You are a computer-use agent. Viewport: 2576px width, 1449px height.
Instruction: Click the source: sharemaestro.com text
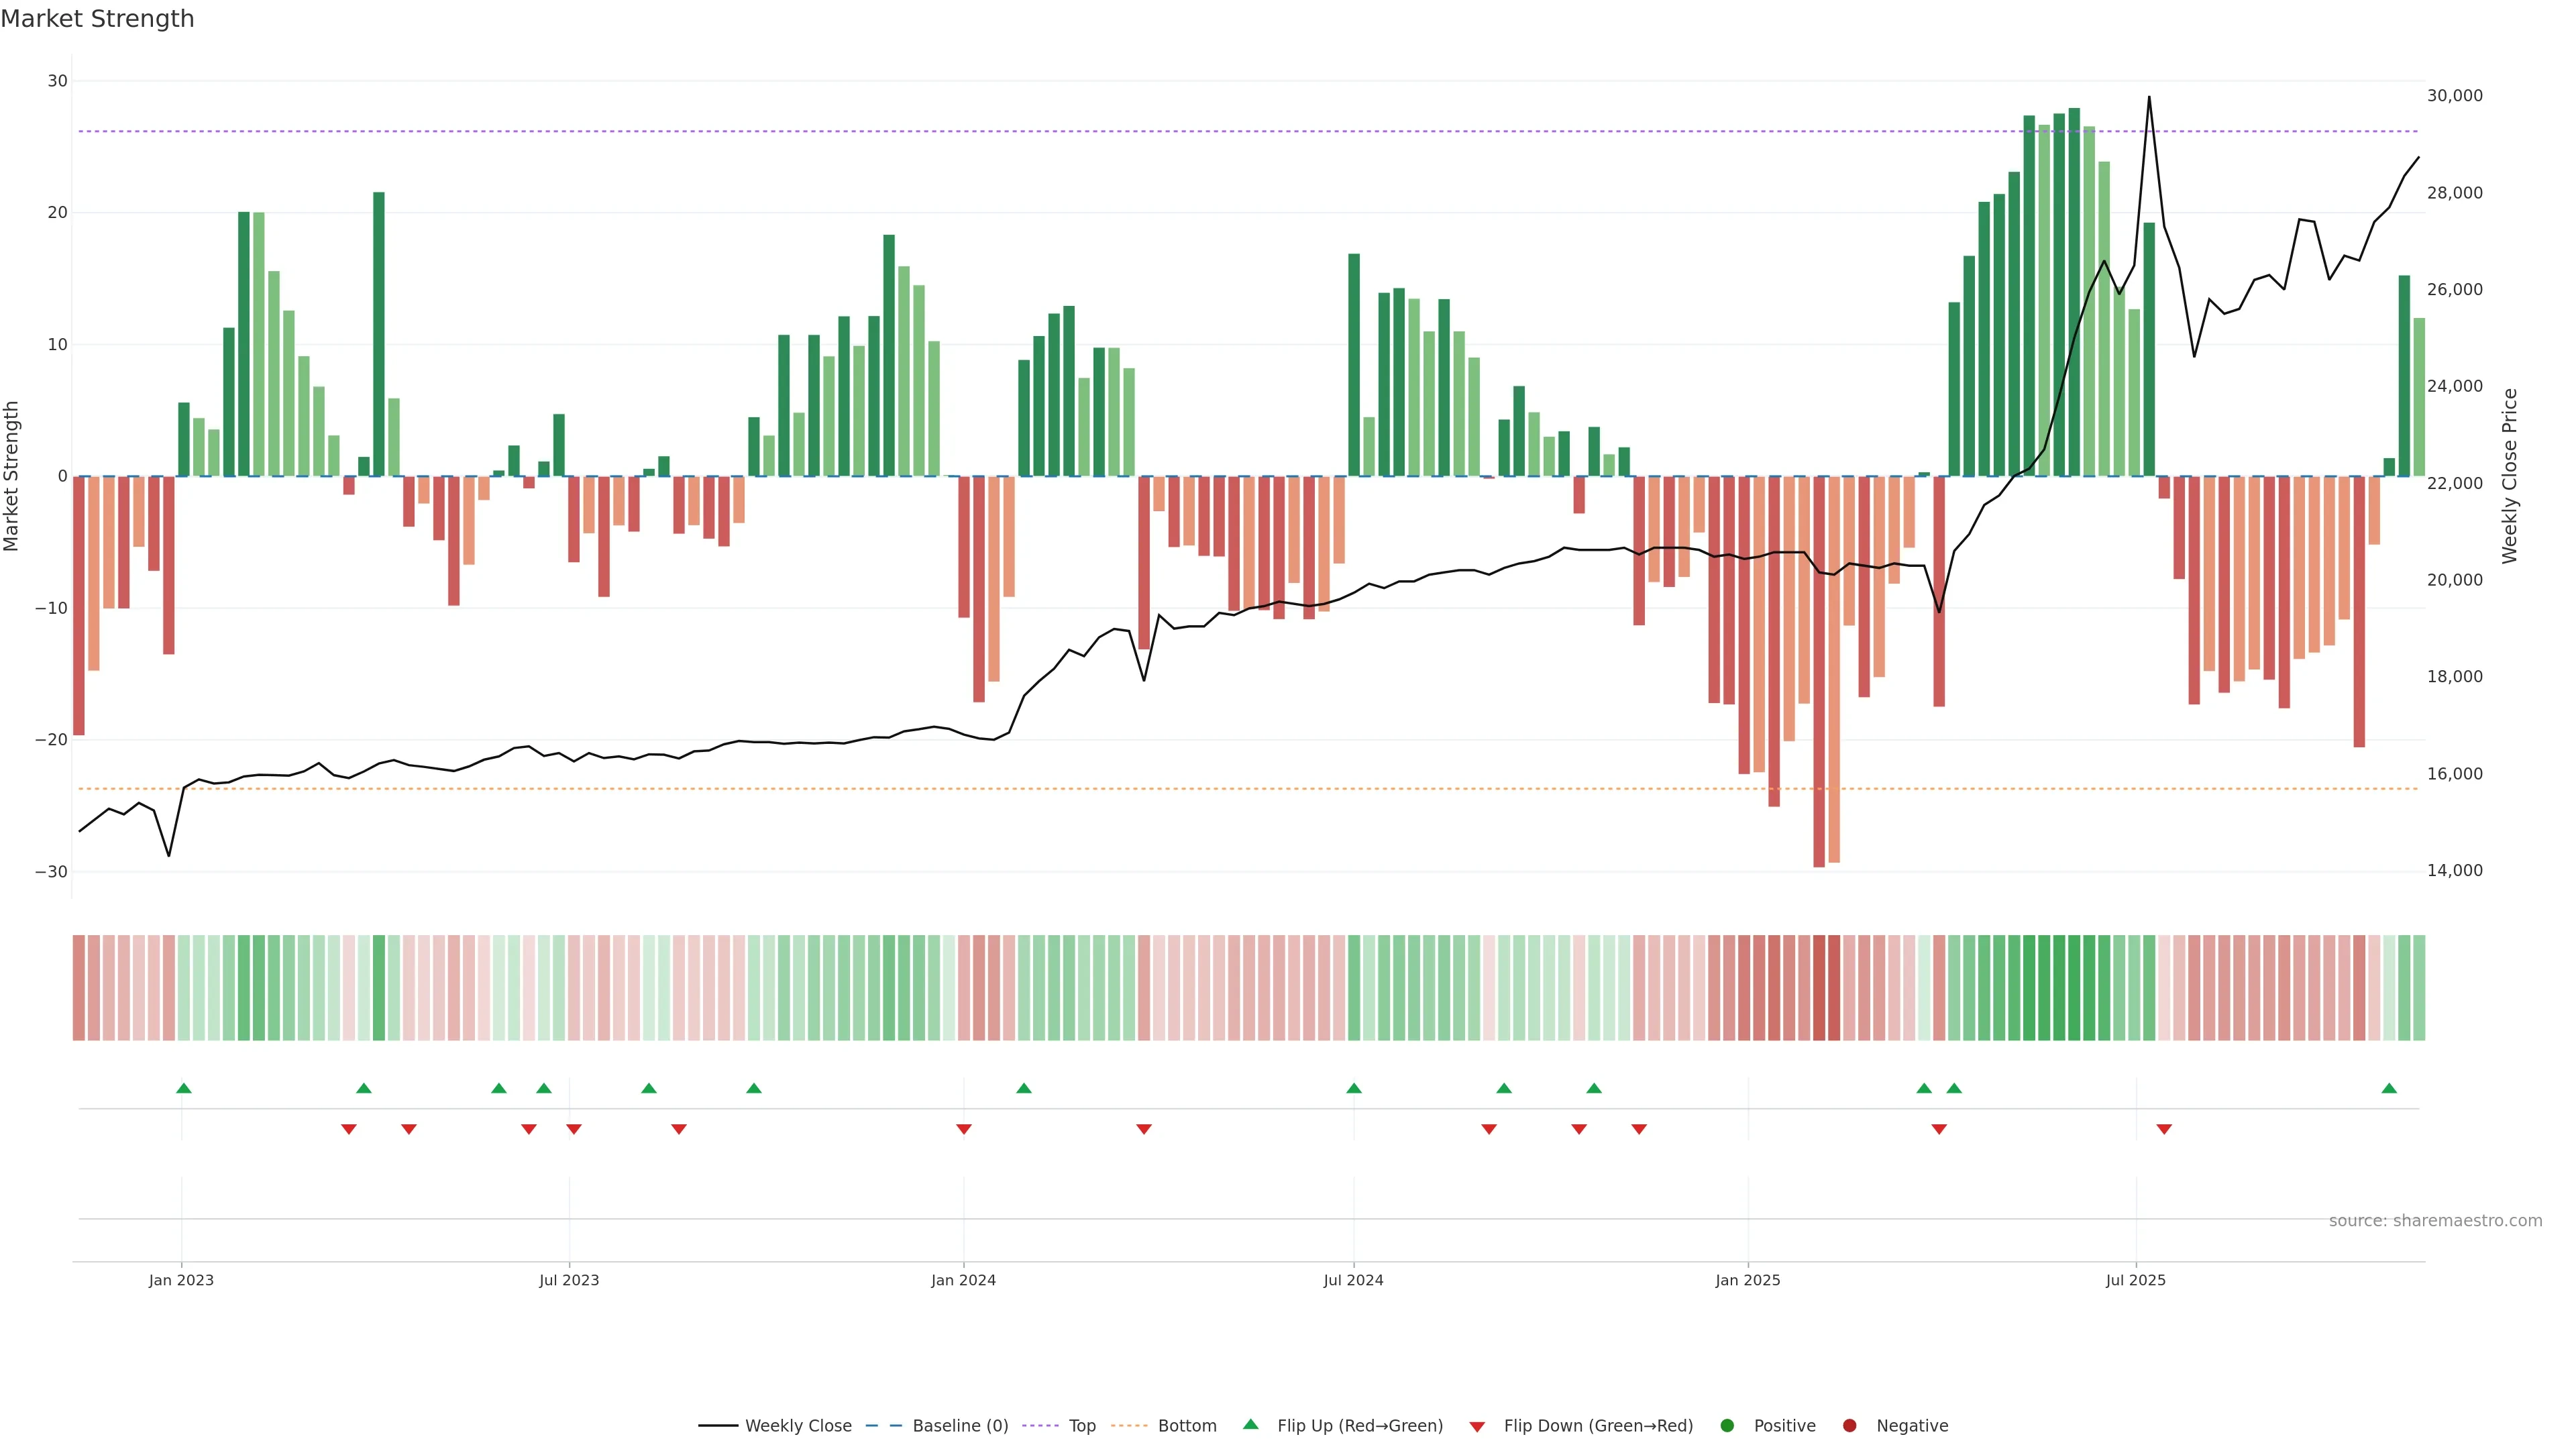2435,1221
